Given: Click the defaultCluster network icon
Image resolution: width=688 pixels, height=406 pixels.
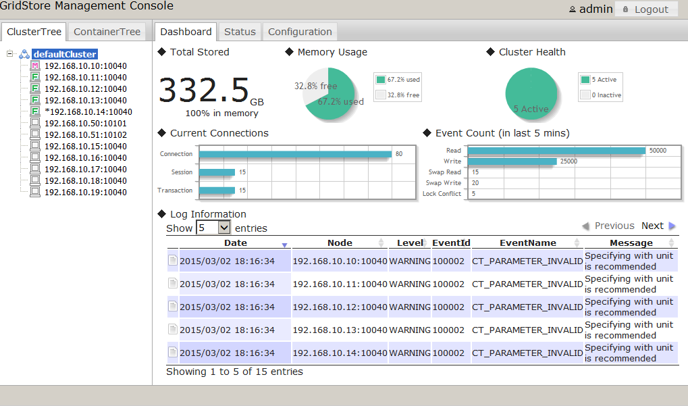Looking at the screenshot, I should (24, 54).
